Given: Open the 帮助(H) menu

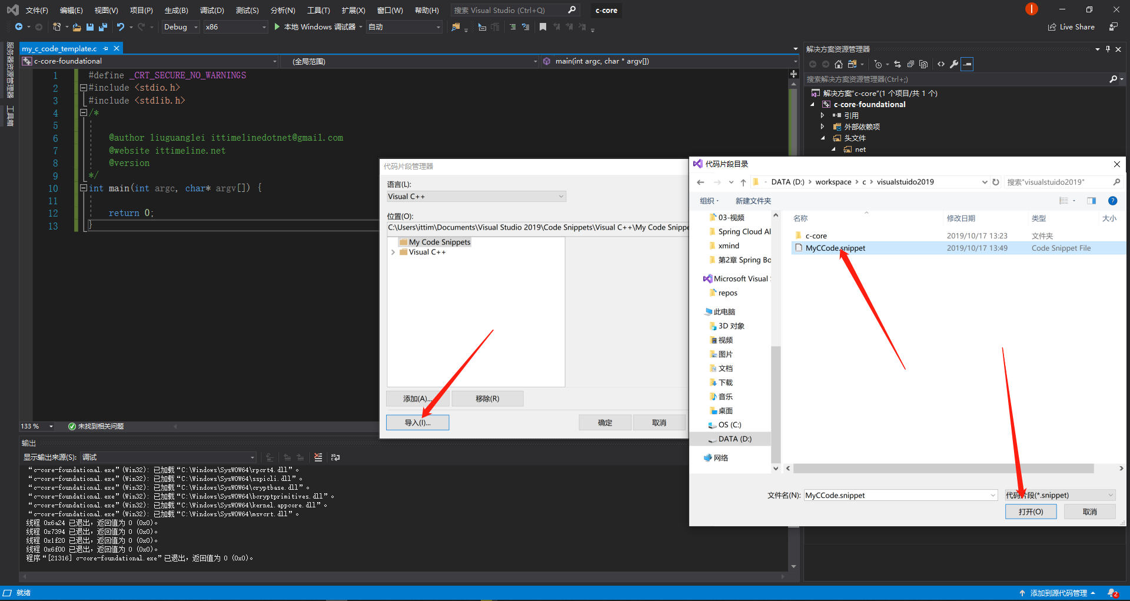Looking at the screenshot, I should [427, 11].
